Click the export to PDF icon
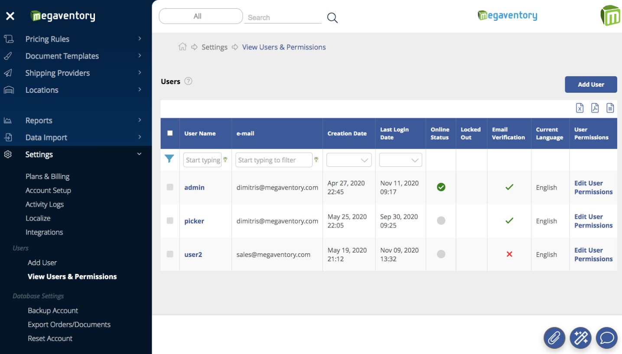The image size is (622, 354). [595, 108]
